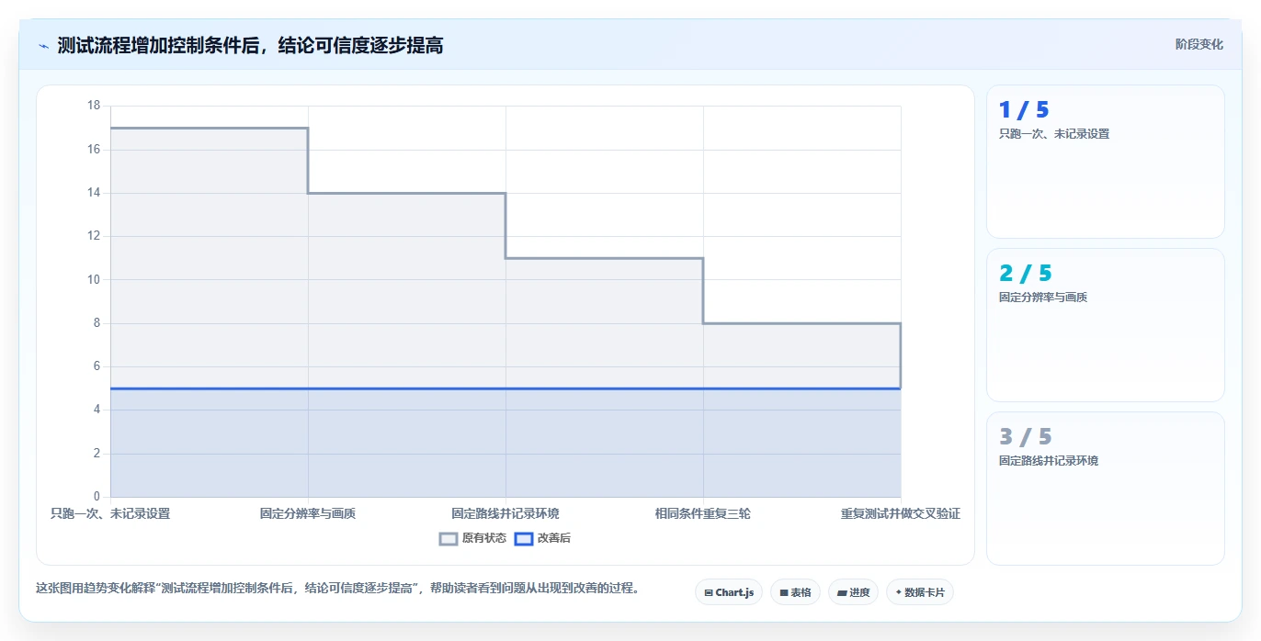Select the 1 / 5 stage card
The width and height of the screenshot is (1261, 641).
1105,162
